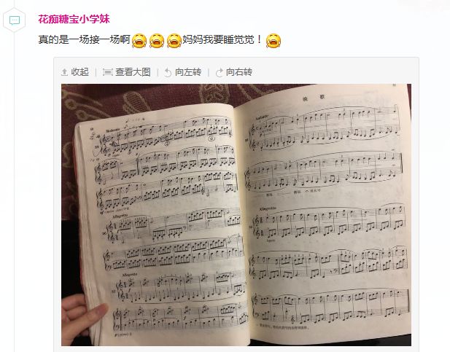Click the second crying emoji in the post

[x=157, y=40]
